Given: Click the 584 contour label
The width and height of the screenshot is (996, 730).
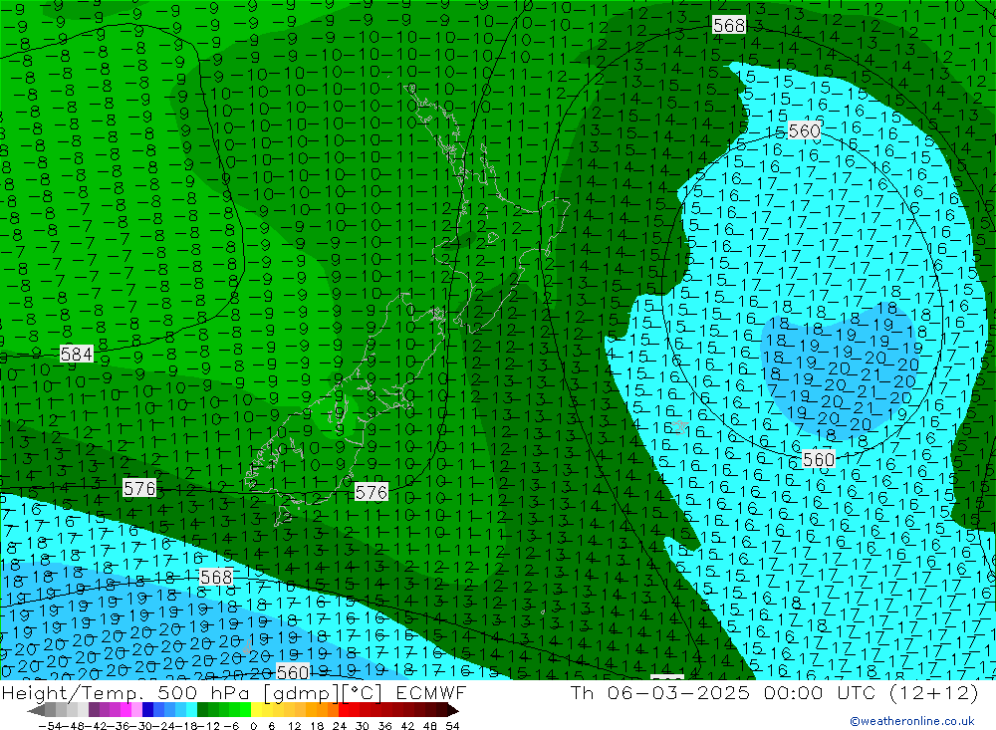Looking at the screenshot, I should click(x=77, y=354).
